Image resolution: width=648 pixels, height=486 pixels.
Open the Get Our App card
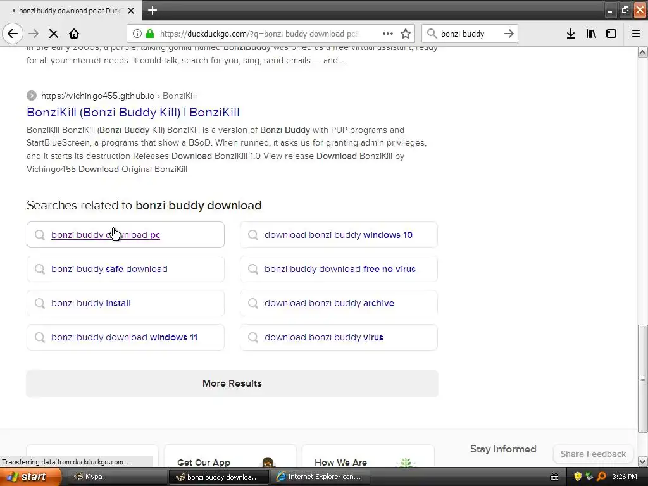230,456
